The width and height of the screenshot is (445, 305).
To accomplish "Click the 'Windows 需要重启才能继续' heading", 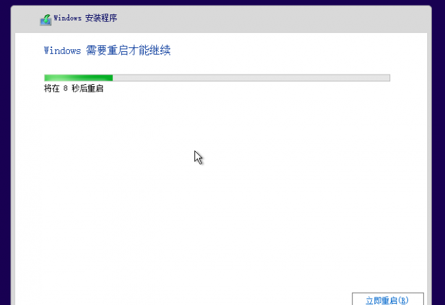I will pyautogui.click(x=107, y=51).
